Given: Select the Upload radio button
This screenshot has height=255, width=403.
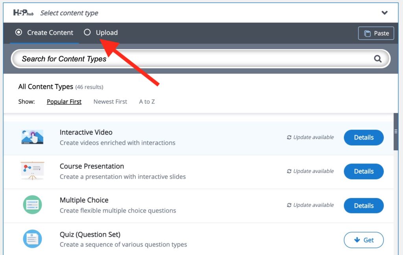Looking at the screenshot, I should (x=87, y=32).
